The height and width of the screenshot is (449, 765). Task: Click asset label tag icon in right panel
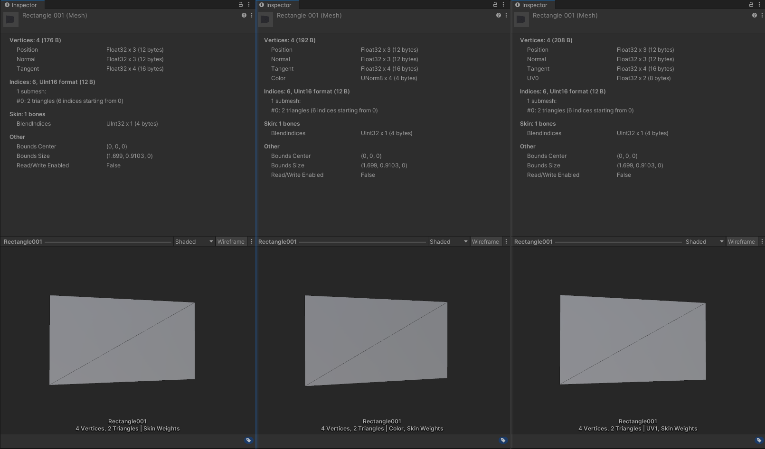click(x=759, y=440)
